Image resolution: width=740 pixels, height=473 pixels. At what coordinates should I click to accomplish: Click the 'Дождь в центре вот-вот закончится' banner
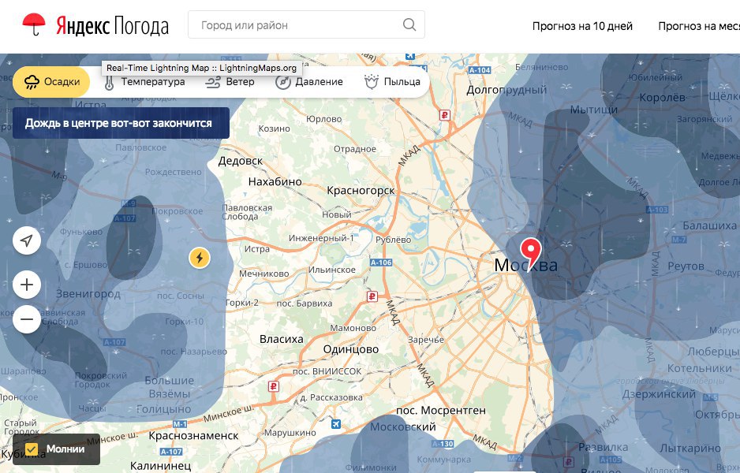(121, 123)
